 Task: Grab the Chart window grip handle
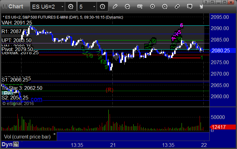pyautogui.click(x=5, y=6)
